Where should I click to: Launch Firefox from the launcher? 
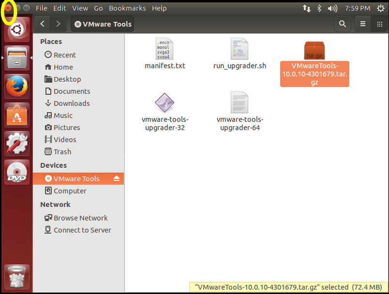point(17,87)
